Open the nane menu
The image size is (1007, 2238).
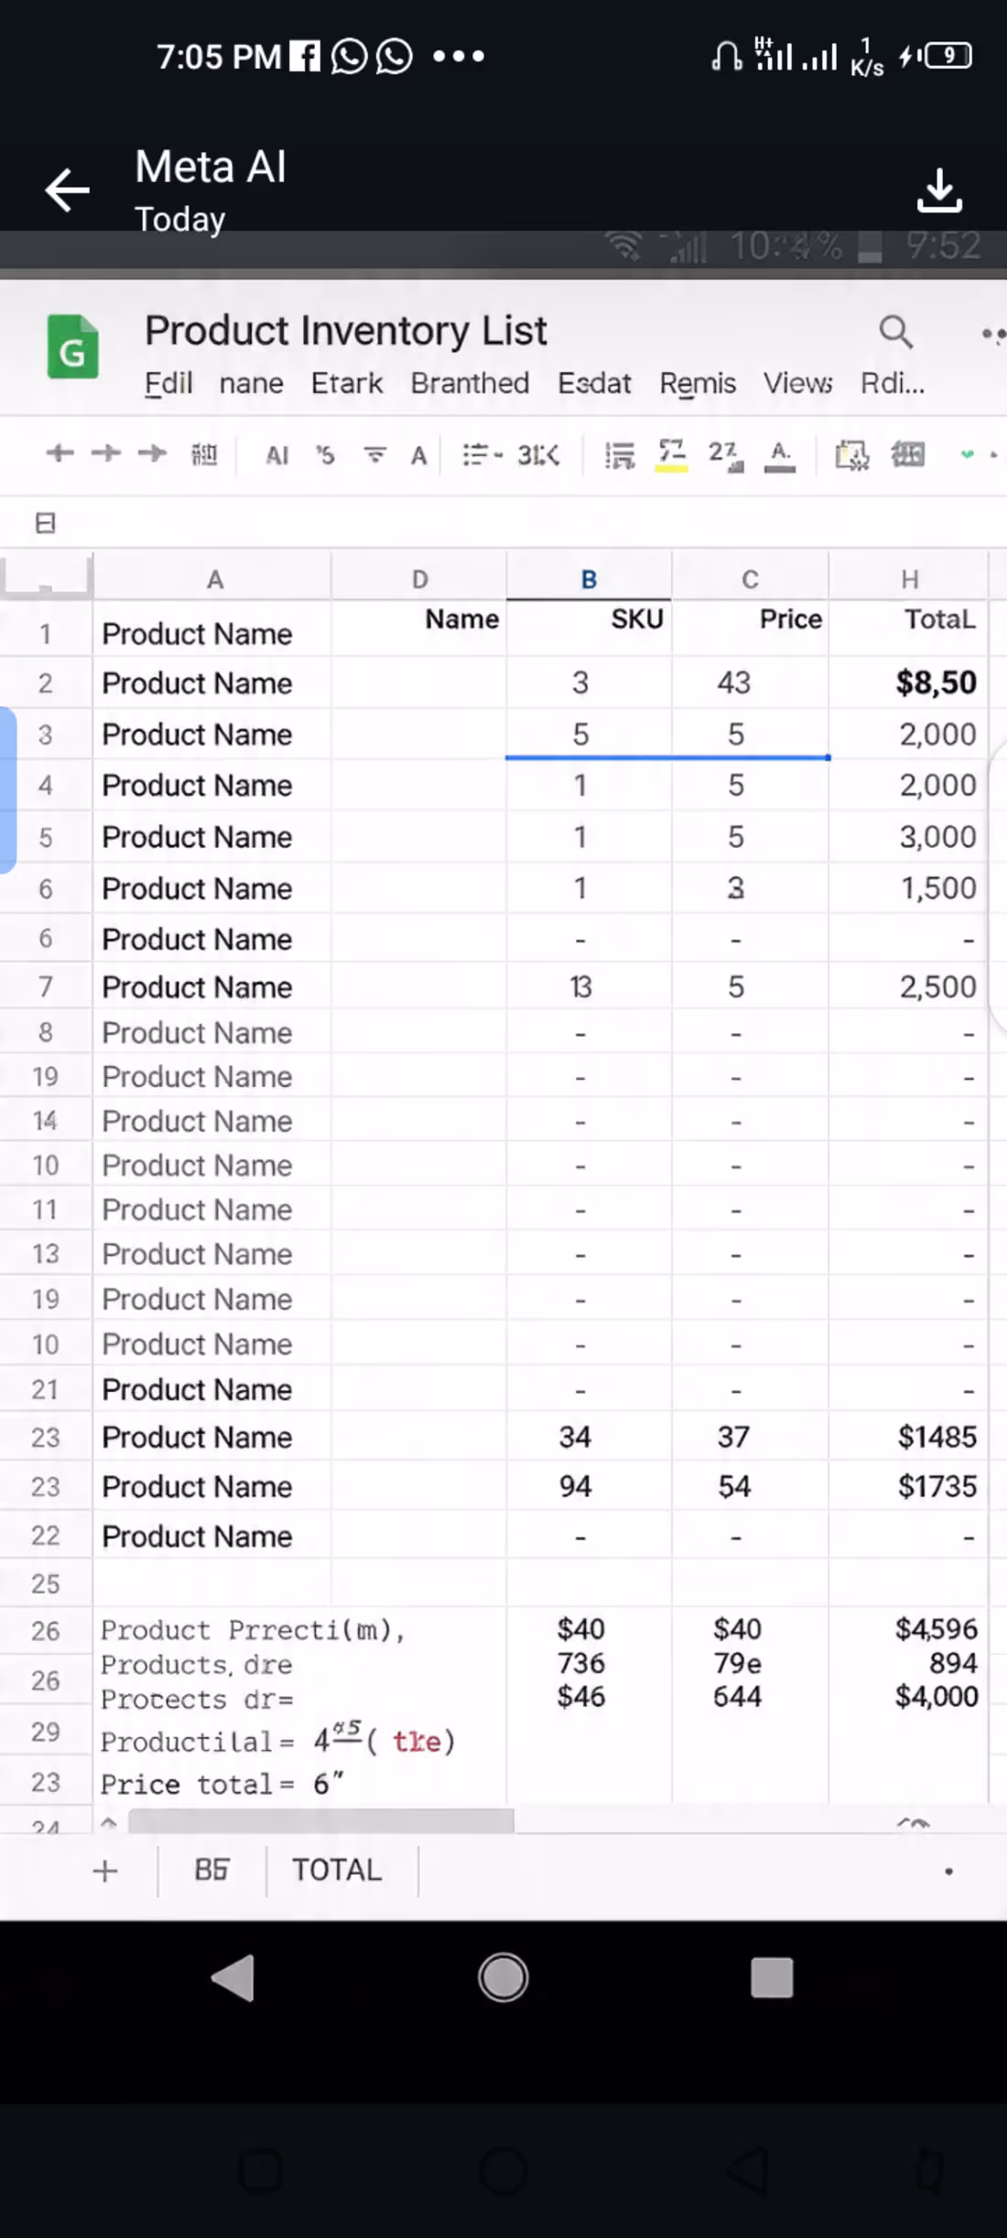(251, 383)
